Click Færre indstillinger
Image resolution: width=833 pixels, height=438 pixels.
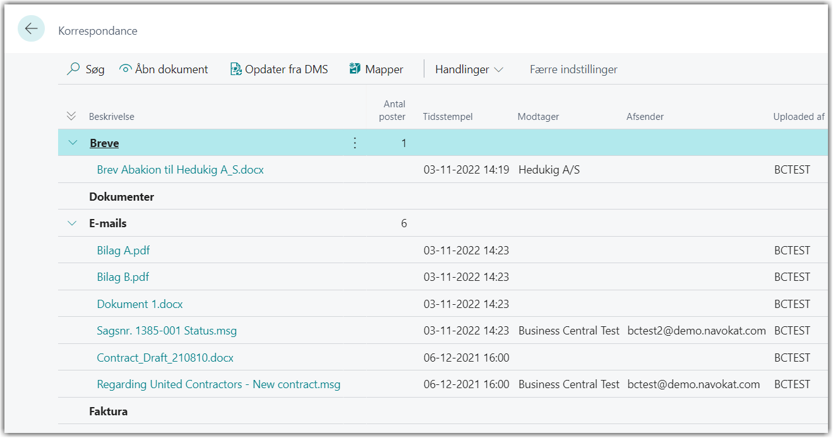[573, 69]
